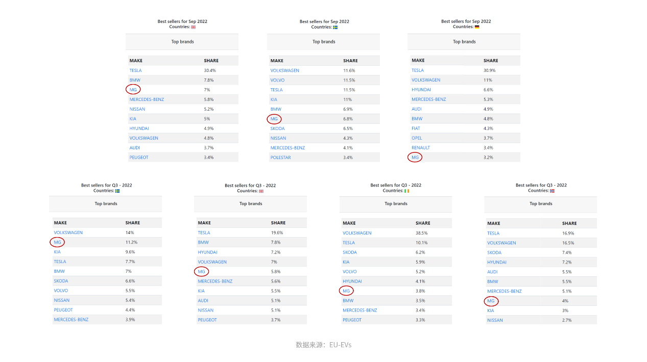Click the Swedish flag beside Sep 2022 Countries
This screenshot has height=362, width=647.
336,28
